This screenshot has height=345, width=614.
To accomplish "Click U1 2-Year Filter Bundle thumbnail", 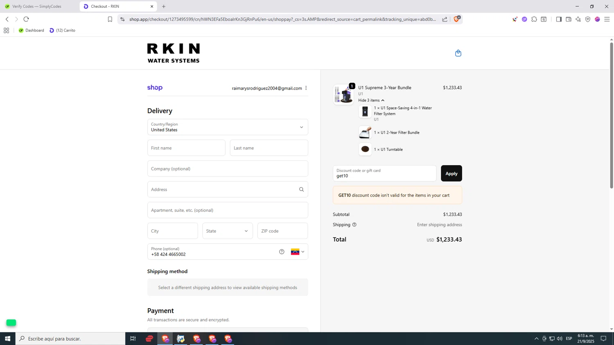I will click(365, 132).
